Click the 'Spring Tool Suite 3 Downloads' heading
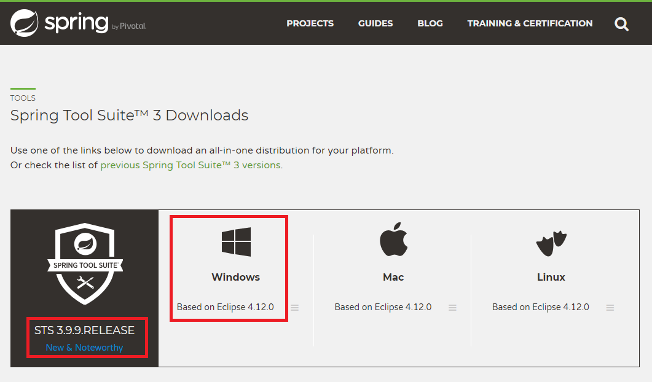Image resolution: width=652 pixels, height=382 pixels. (x=129, y=115)
